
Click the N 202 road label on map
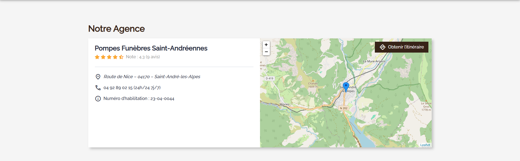[344, 108]
